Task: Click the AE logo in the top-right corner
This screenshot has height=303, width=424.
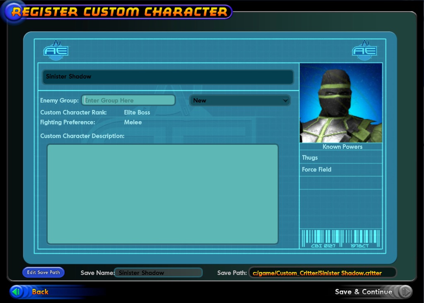Action: 364,50
